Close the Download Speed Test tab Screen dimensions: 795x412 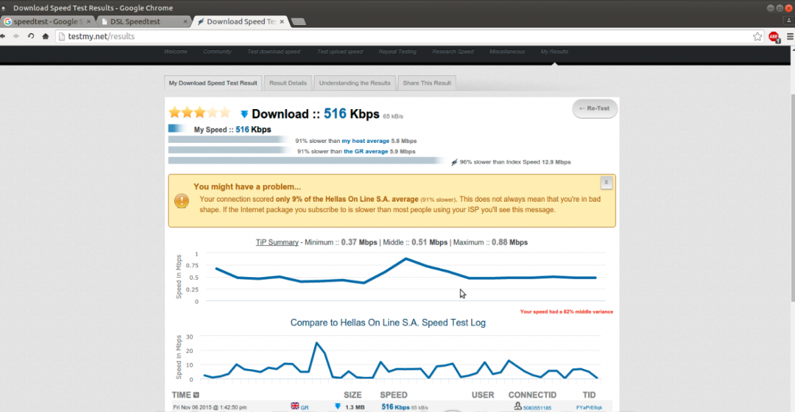click(x=282, y=21)
